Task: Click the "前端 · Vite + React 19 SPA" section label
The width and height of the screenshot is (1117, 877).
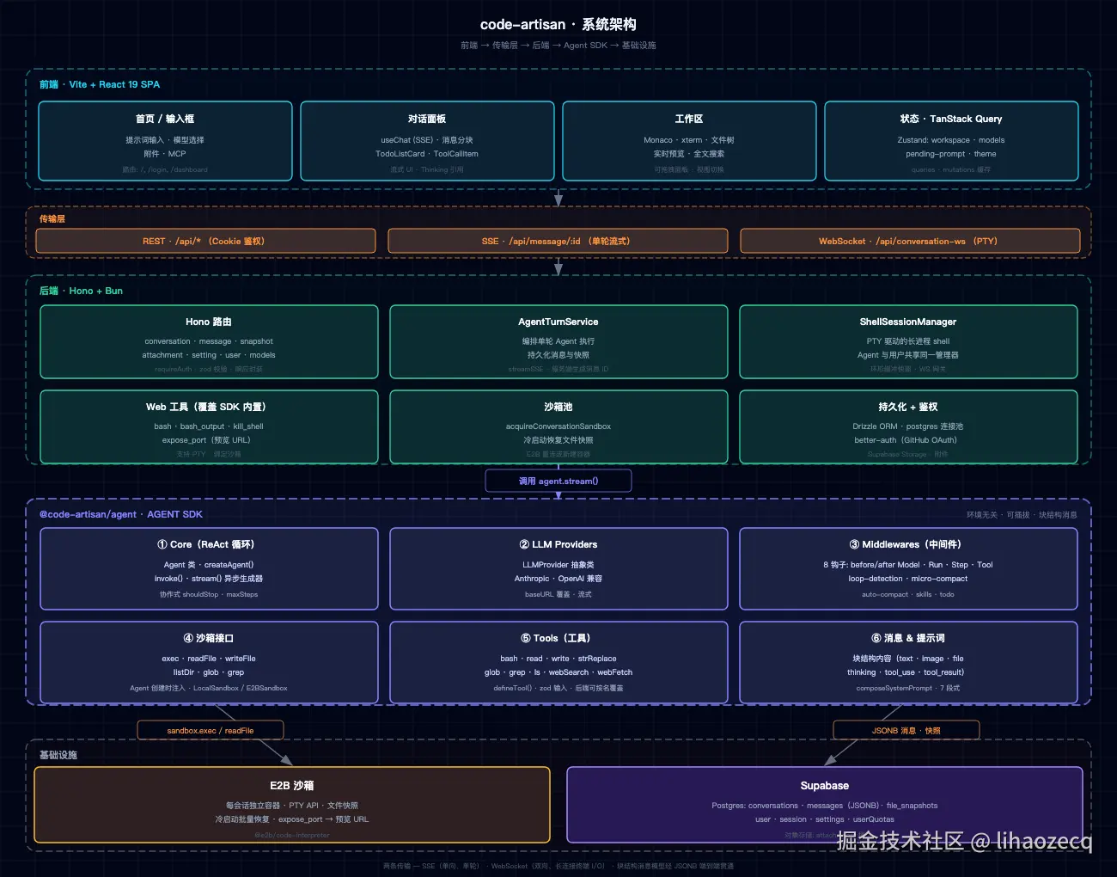Action: pyautogui.click(x=100, y=84)
